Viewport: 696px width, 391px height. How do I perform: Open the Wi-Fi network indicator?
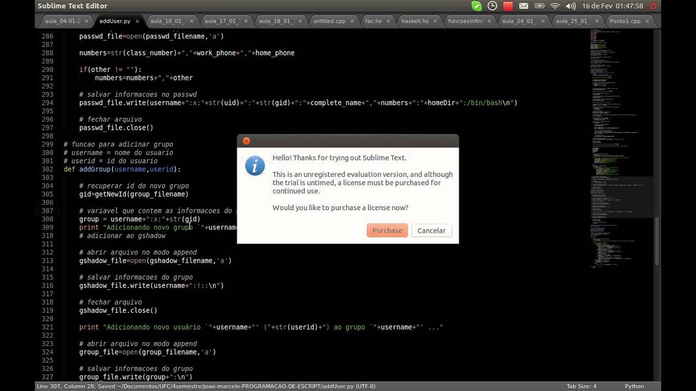click(555, 6)
